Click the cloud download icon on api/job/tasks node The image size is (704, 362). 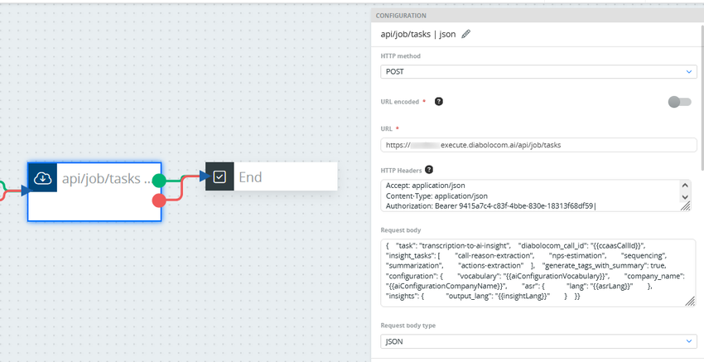click(42, 178)
